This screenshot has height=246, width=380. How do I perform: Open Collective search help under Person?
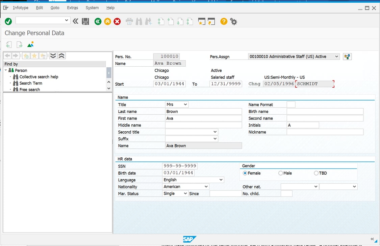pyautogui.click(x=37, y=76)
